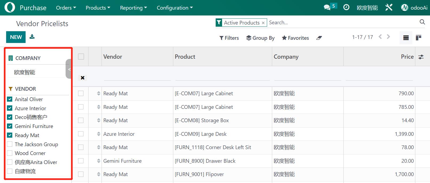Uncheck Ready Mat vendor filter

click(10, 135)
